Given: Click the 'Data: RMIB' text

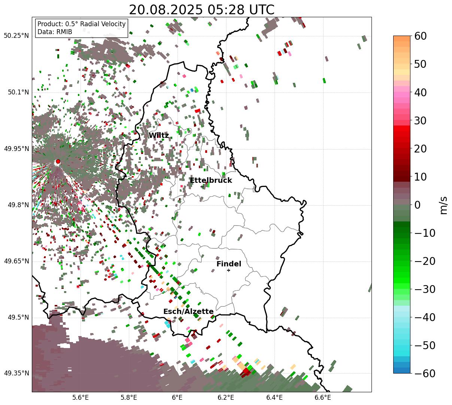Looking at the screenshot, I should (55, 32).
